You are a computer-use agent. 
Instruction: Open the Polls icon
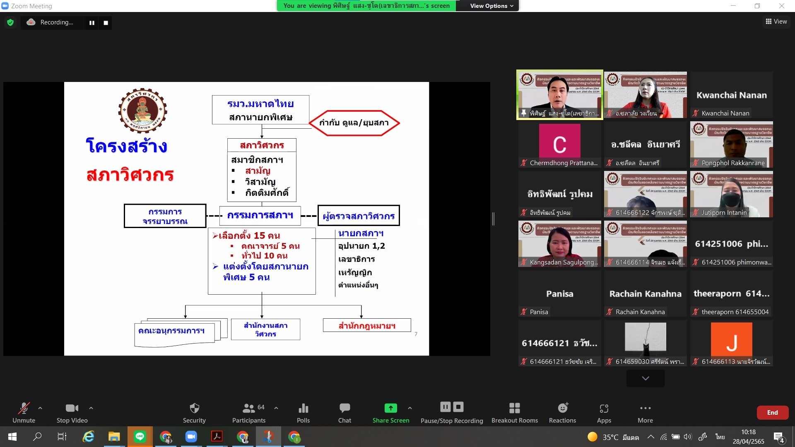pyautogui.click(x=303, y=409)
